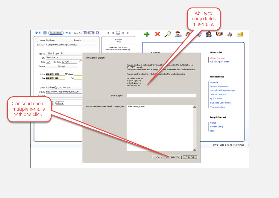Click the message scrollbar down arrow

[x=195, y=149]
